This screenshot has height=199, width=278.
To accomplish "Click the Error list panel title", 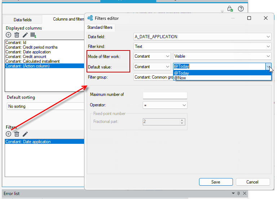I will tap(12, 194).
